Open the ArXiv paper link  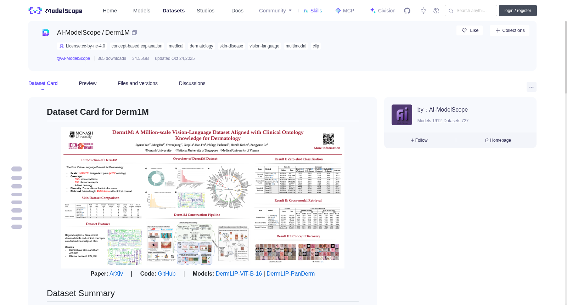[116, 274]
